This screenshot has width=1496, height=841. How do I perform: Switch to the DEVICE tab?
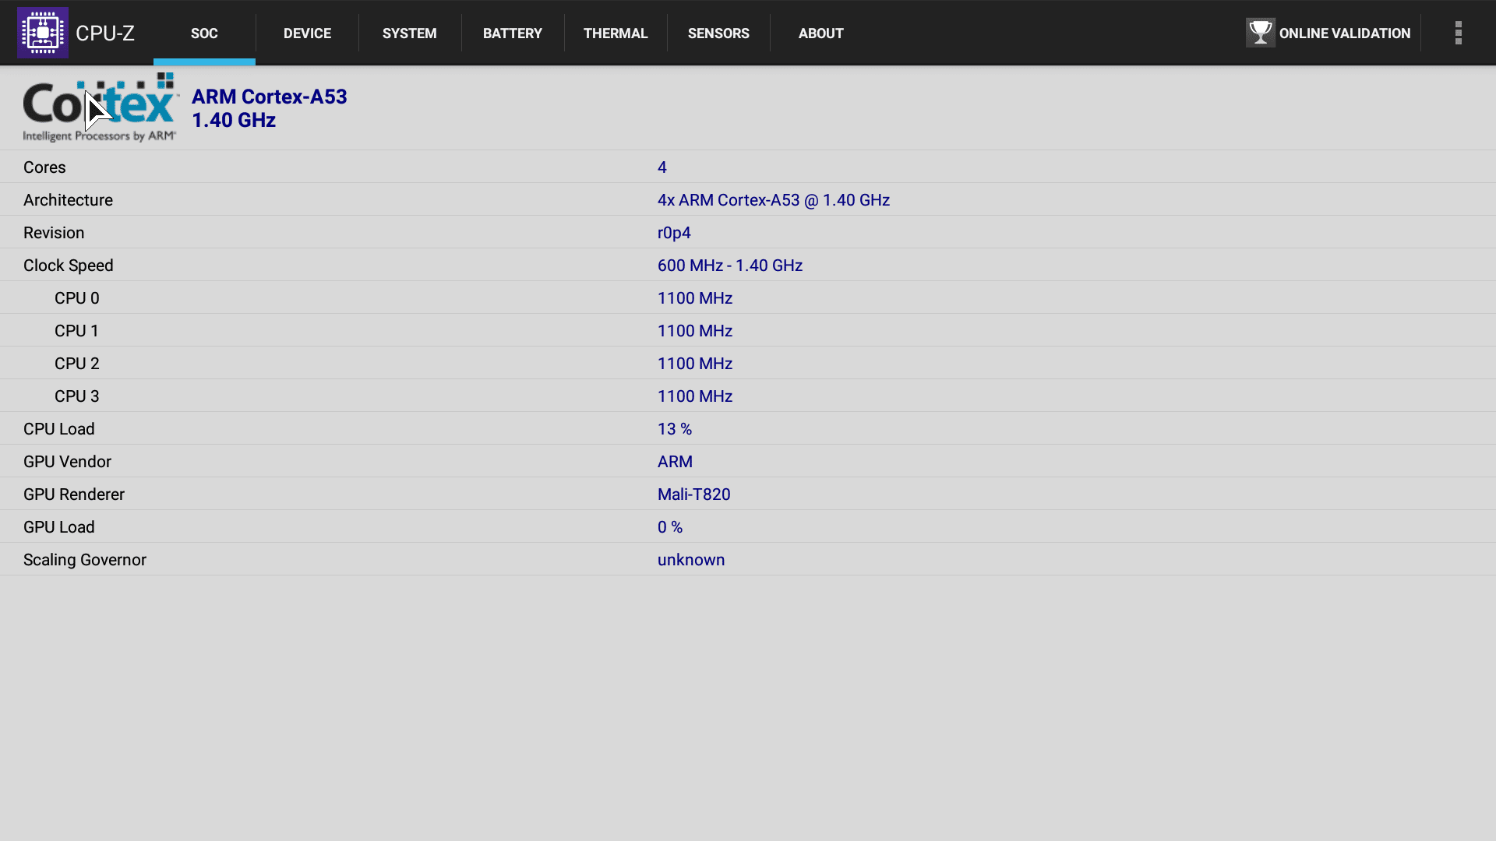(x=307, y=33)
